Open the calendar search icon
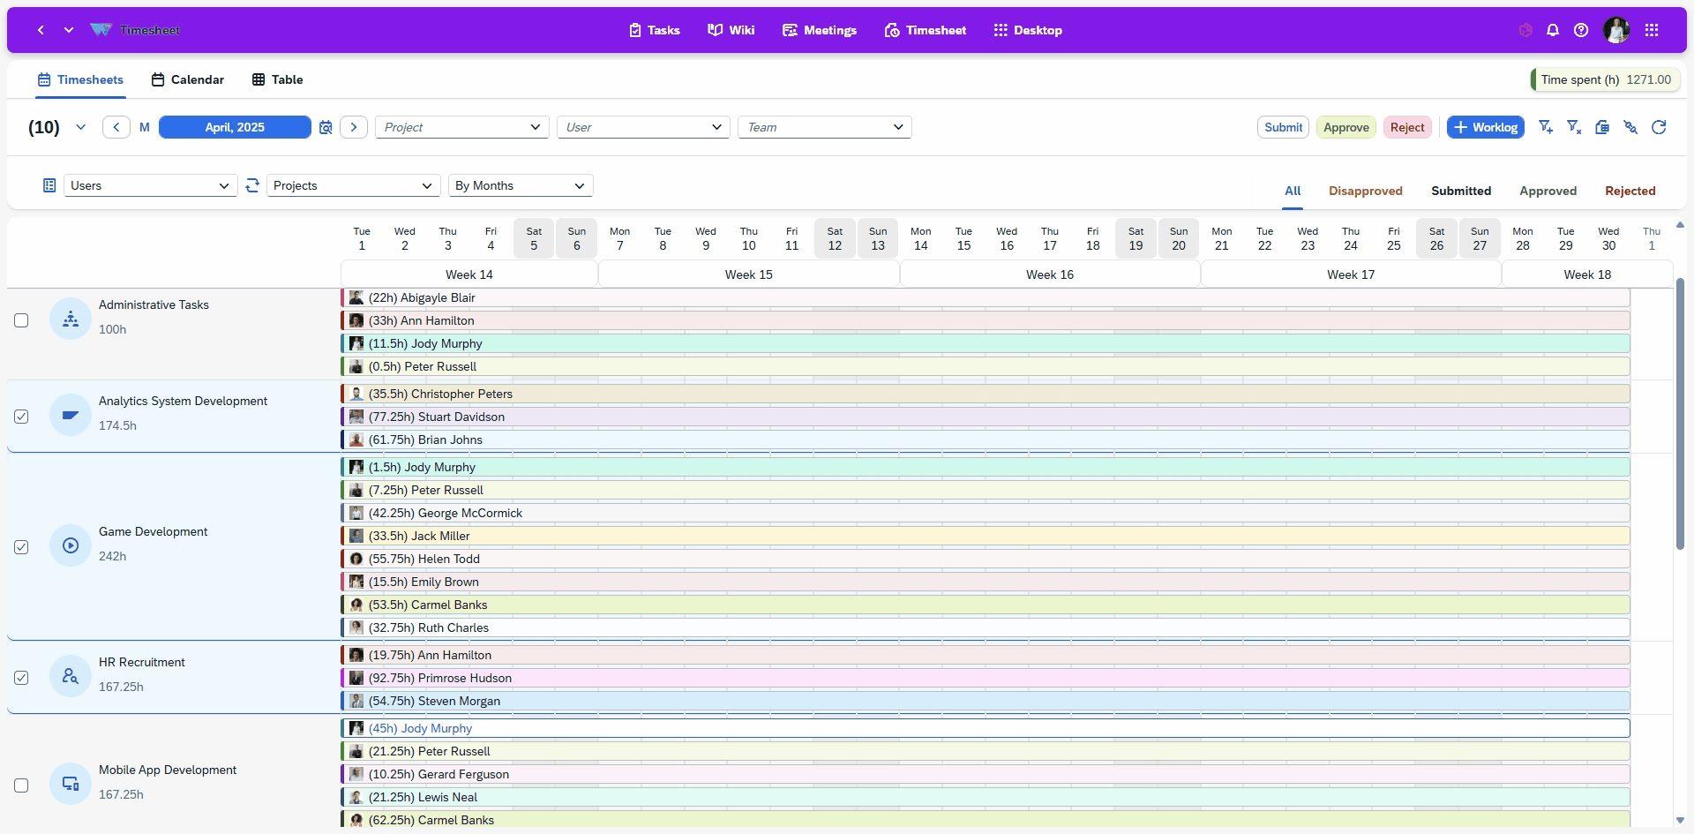Image resolution: width=1694 pixels, height=834 pixels. [x=326, y=127]
